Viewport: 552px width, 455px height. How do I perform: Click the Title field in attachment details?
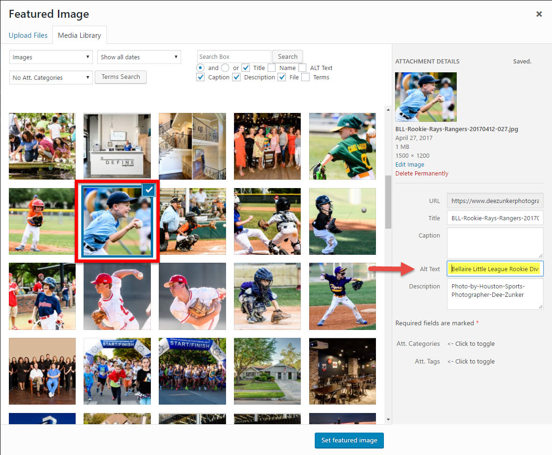(495, 218)
